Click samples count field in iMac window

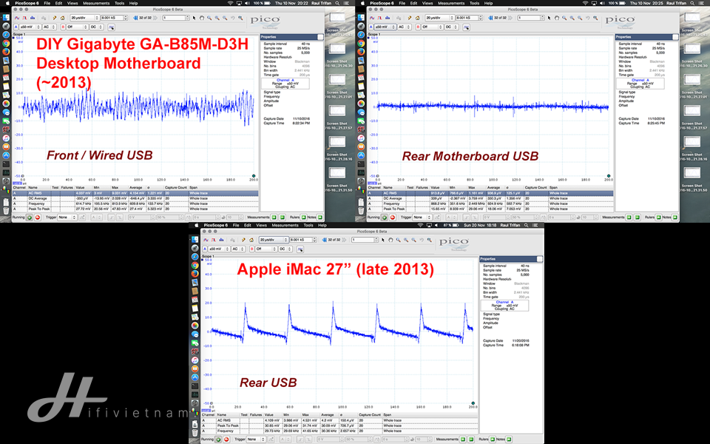302,240
